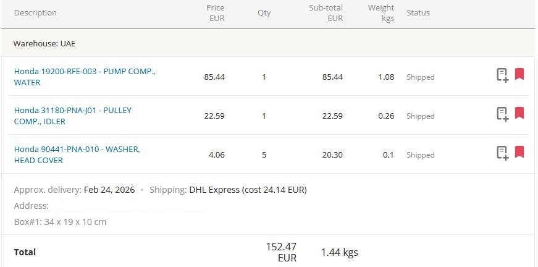Click the 152.47 EUR total amount
538x267 pixels.
click(282, 252)
